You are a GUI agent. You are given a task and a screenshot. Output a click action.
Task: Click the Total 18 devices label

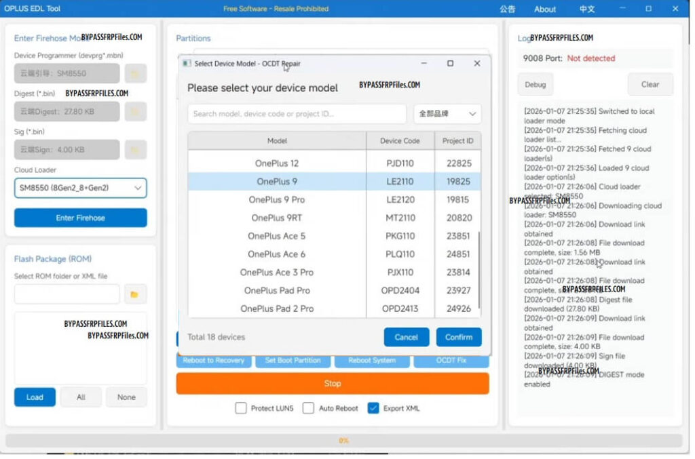point(217,337)
